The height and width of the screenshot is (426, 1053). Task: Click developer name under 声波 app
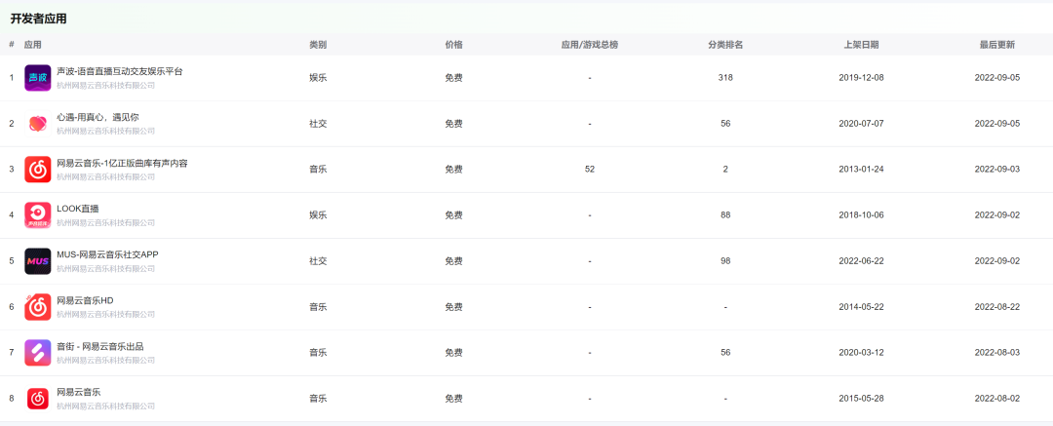click(105, 86)
